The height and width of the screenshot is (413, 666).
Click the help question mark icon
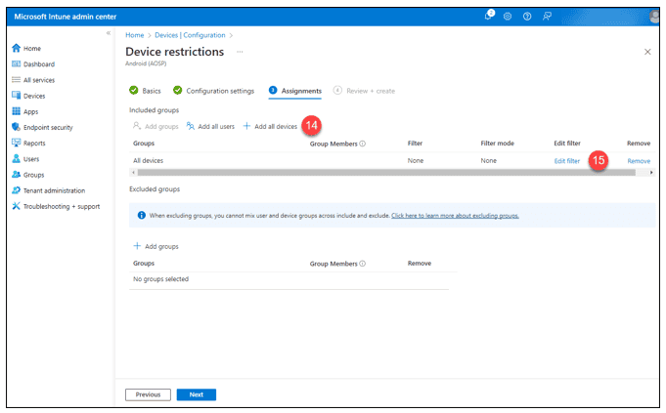pyautogui.click(x=527, y=17)
